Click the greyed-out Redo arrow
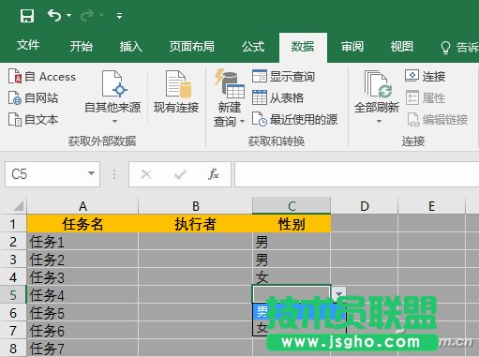 coord(87,15)
